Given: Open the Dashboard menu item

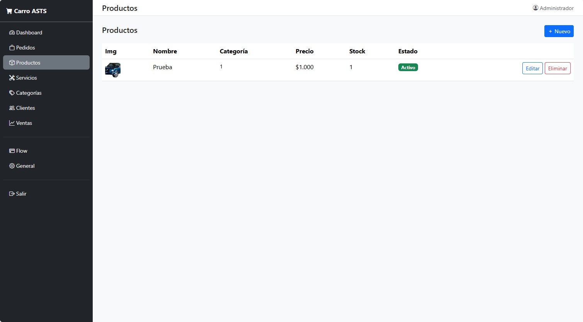Looking at the screenshot, I should point(46,32).
